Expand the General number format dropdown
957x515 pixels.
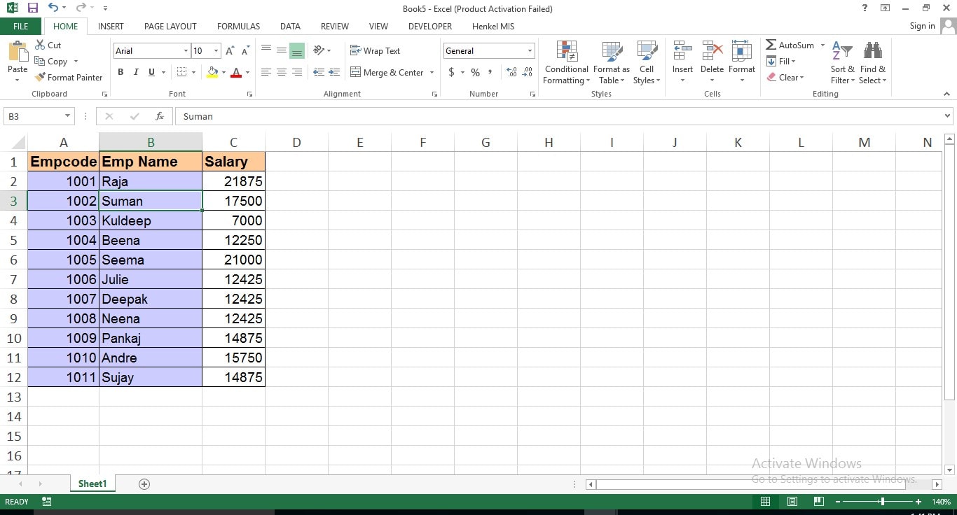(530, 51)
